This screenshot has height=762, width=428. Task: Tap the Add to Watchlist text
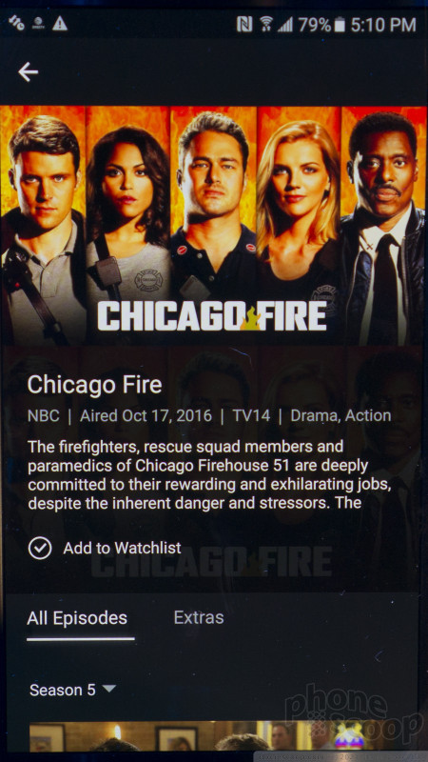click(x=123, y=549)
